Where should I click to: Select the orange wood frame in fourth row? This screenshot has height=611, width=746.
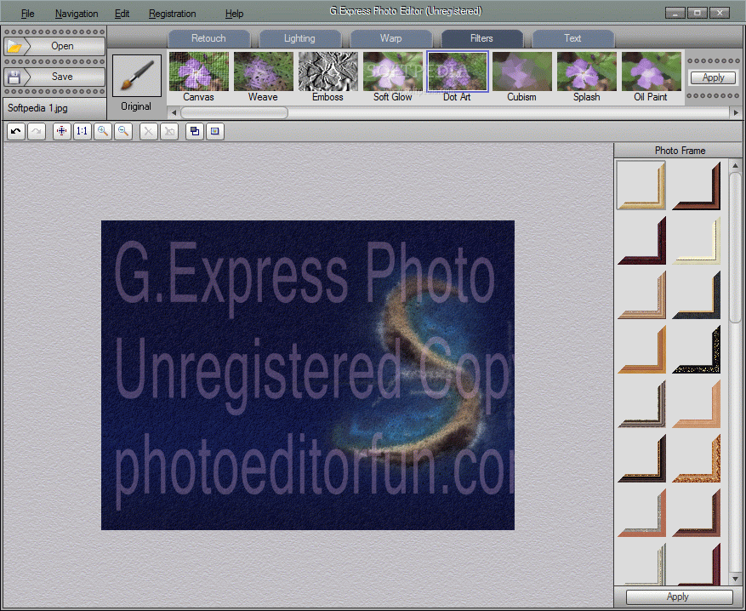coord(641,349)
